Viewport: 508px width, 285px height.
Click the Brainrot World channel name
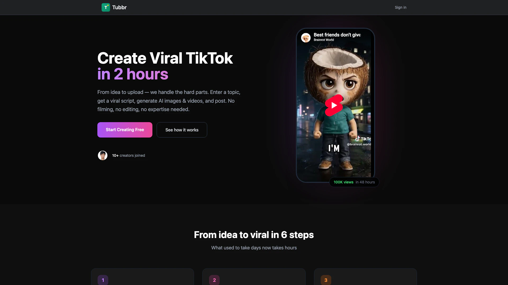[x=324, y=40]
